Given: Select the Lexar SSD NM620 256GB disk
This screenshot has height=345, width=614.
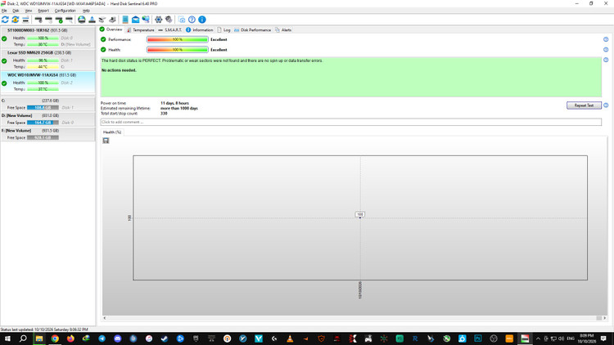Looking at the screenshot, I should (x=47, y=60).
